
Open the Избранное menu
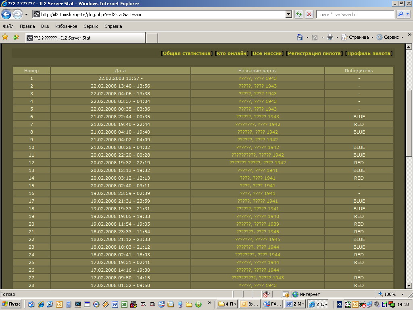coord(66,26)
